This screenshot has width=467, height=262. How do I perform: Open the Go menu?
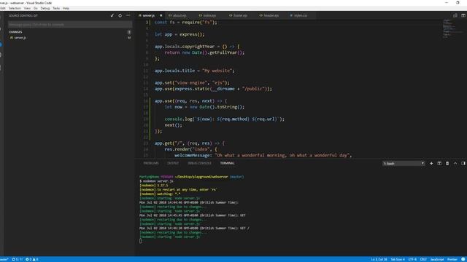coord(36,8)
